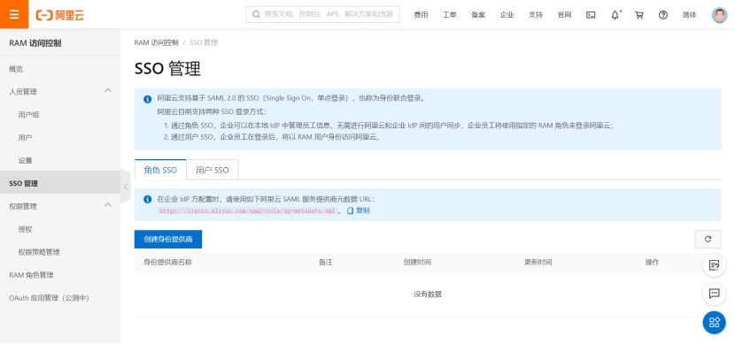The image size is (735, 344).
Task: Click the copy icon beside metadata URL
Action: point(350,210)
